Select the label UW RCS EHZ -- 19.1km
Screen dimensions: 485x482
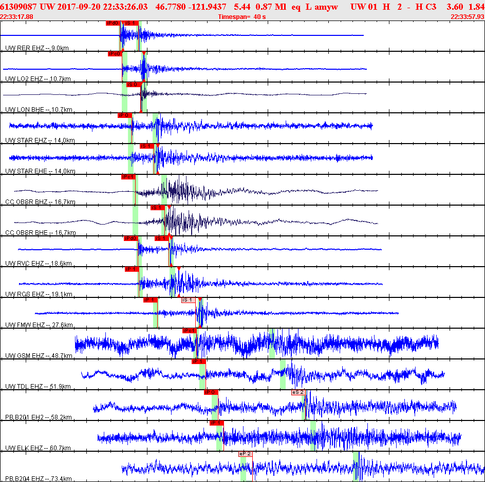[39, 294]
